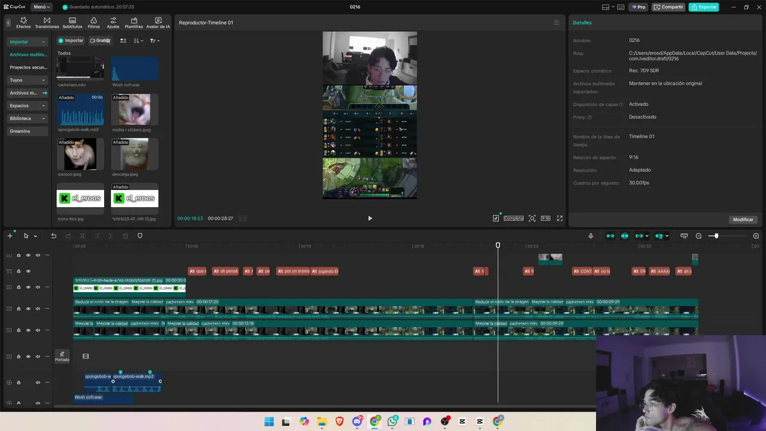Screen dimensions: 766x431
Task: Click the Modificar button
Action: click(x=743, y=220)
